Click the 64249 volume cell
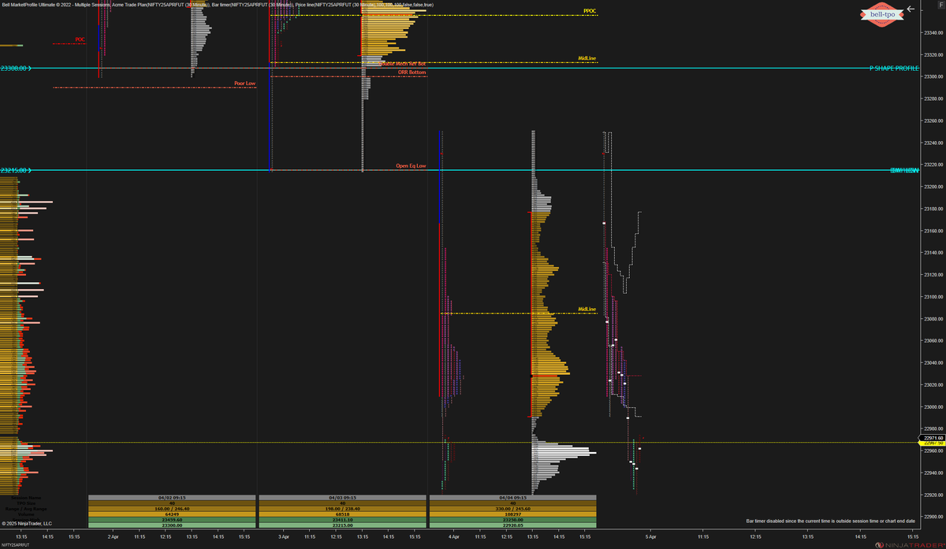The width and height of the screenshot is (946, 549). click(x=172, y=514)
